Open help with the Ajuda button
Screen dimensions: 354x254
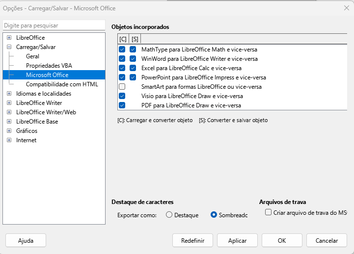point(26,240)
